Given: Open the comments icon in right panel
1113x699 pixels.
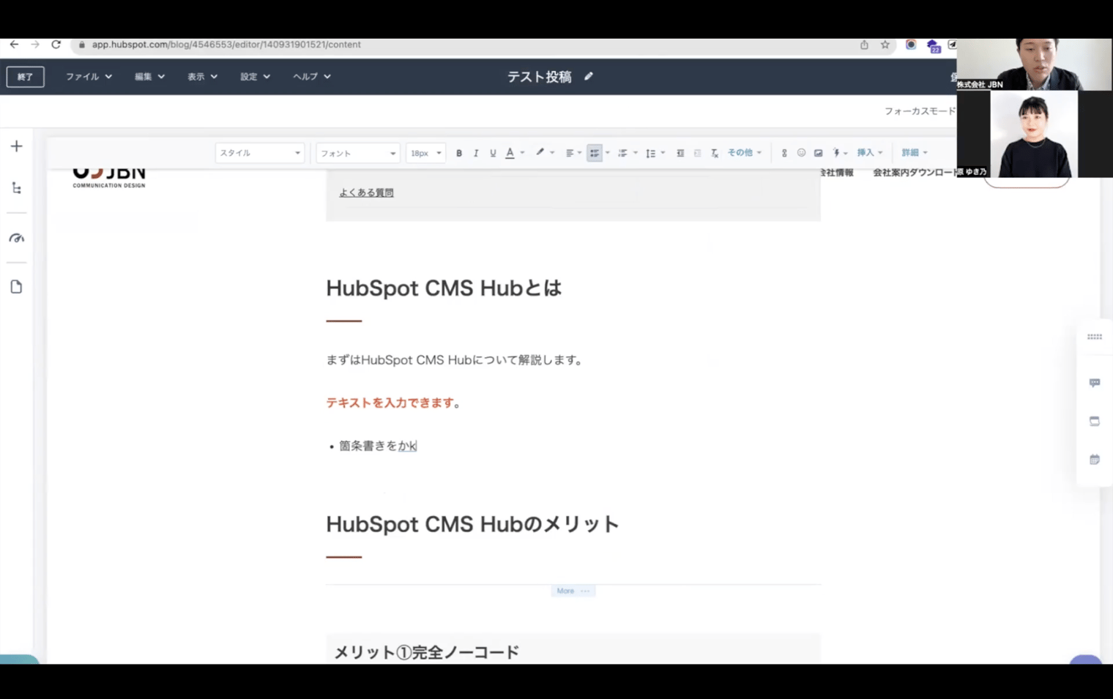Looking at the screenshot, I should click(x=1095, y=383).
